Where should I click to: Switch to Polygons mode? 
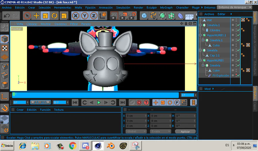tap(5, 85)
